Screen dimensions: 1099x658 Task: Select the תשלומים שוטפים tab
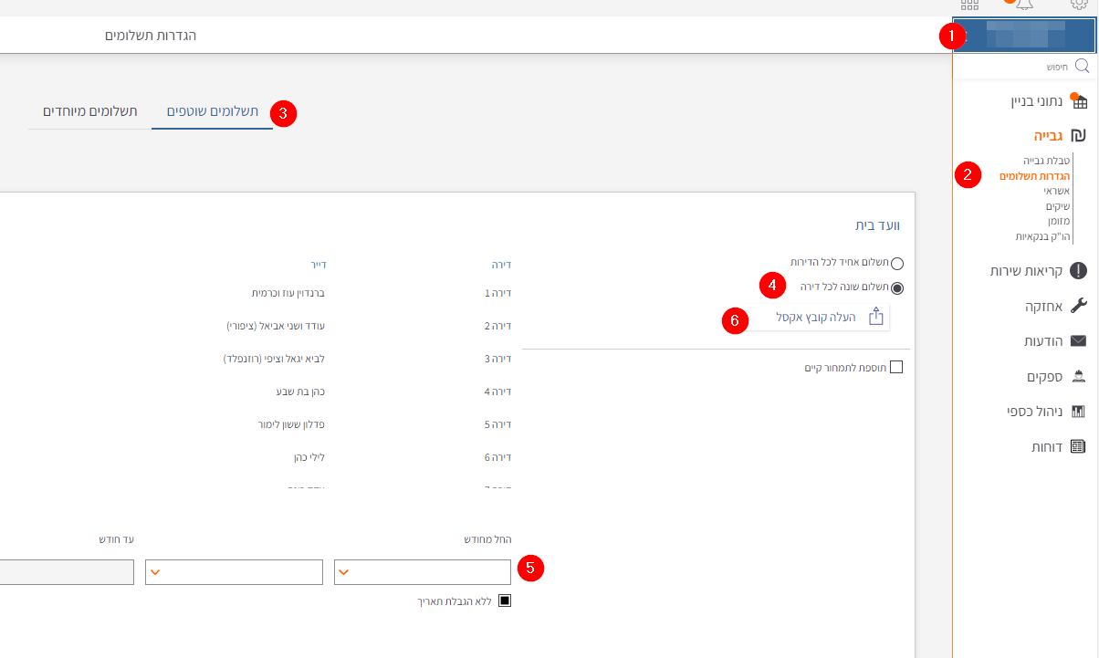coord(212,111)
